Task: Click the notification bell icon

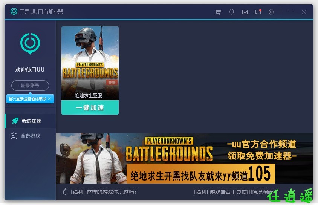Action: pyautogui.click(x=65, y=191)
